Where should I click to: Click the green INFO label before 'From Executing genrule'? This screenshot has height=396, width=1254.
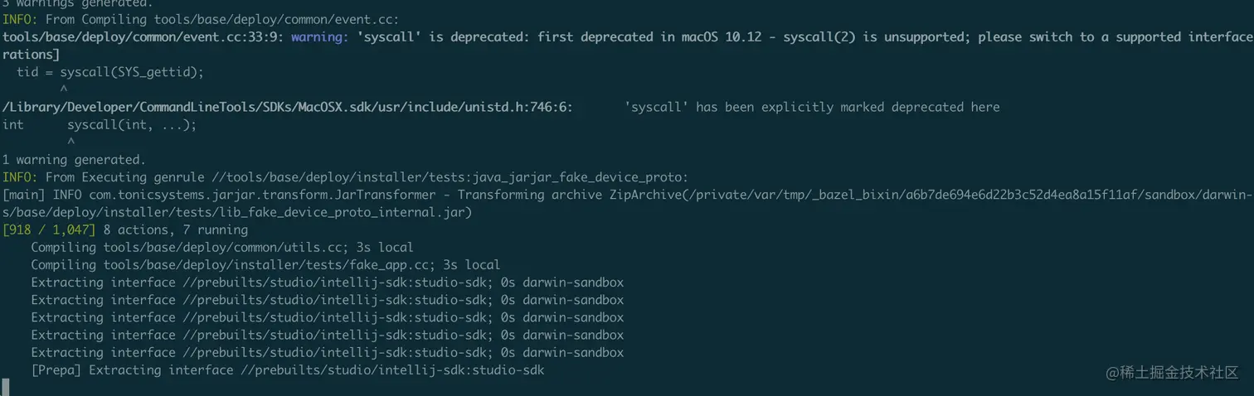20,177
